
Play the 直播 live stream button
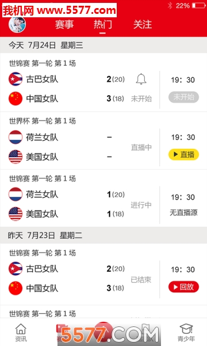(x=183, y=155)
